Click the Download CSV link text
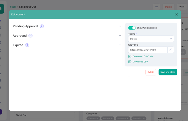188x121 pixels. [140, 62]
